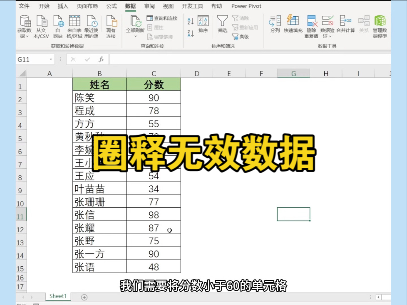This screenshot has width=407, height=305.
Task: Open 最近使用的源 recent sources
Action: 92,27
